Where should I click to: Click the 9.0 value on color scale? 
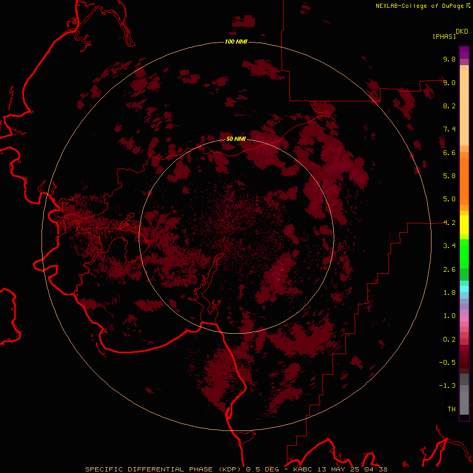(x=449, y=83)
